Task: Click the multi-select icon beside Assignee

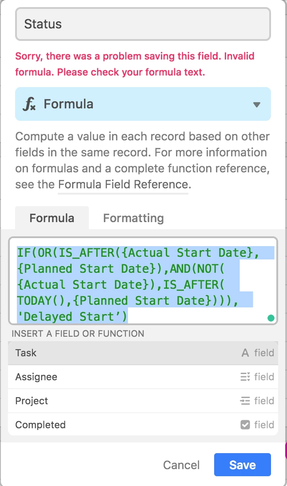Action: pyautogui.click(x=245, y=377)
